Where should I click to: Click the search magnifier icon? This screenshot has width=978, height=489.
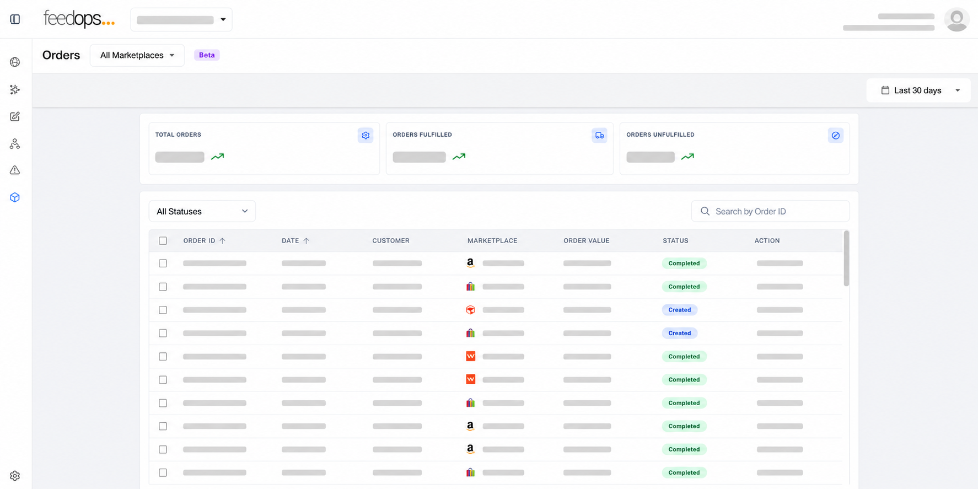click(705, 211)
